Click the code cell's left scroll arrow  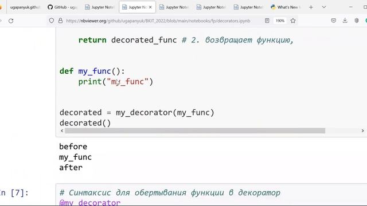62,131
